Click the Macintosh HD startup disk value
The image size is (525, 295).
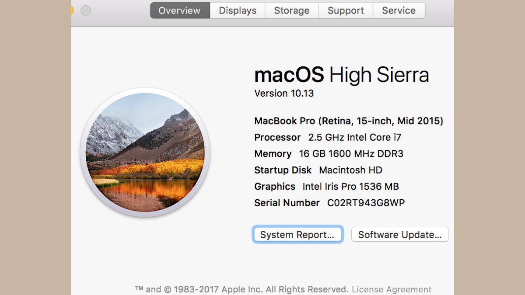[350, 170]
